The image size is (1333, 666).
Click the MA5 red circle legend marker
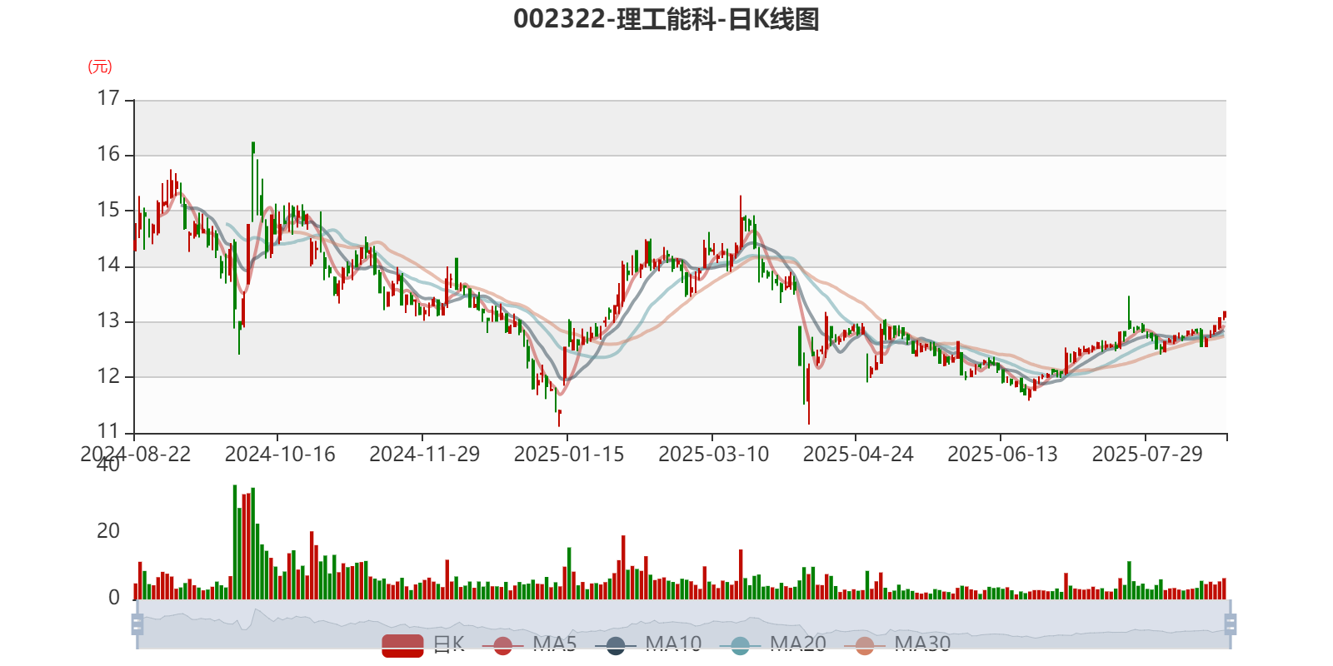502,645
